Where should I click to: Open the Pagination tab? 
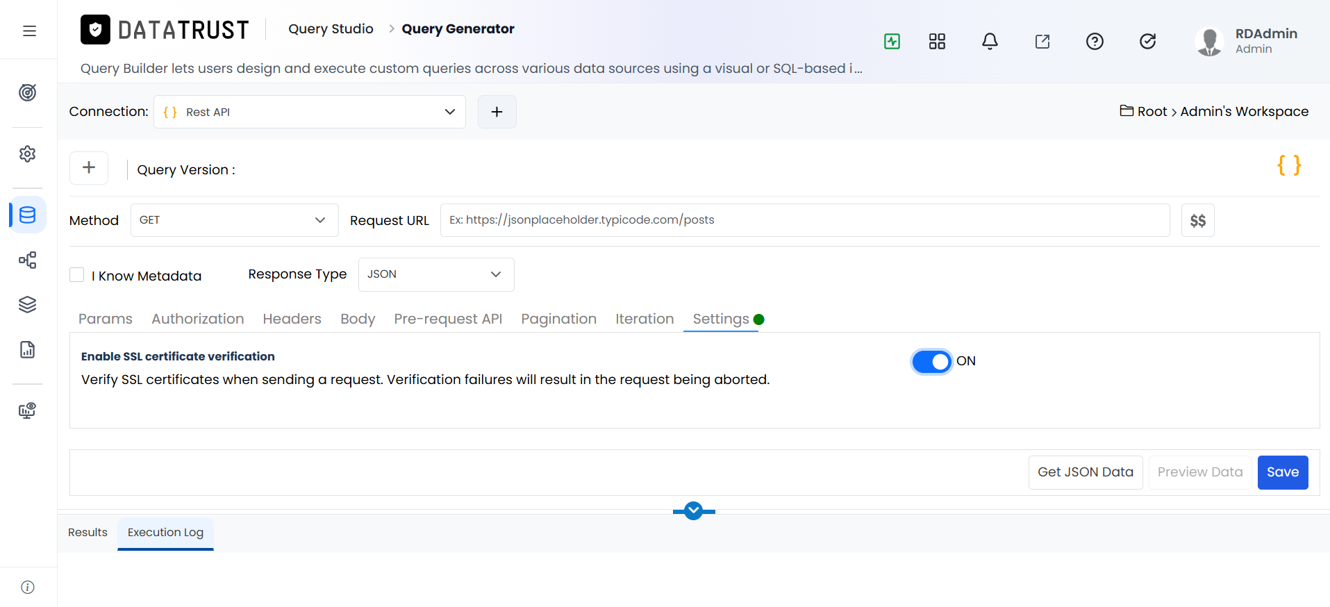559,319
